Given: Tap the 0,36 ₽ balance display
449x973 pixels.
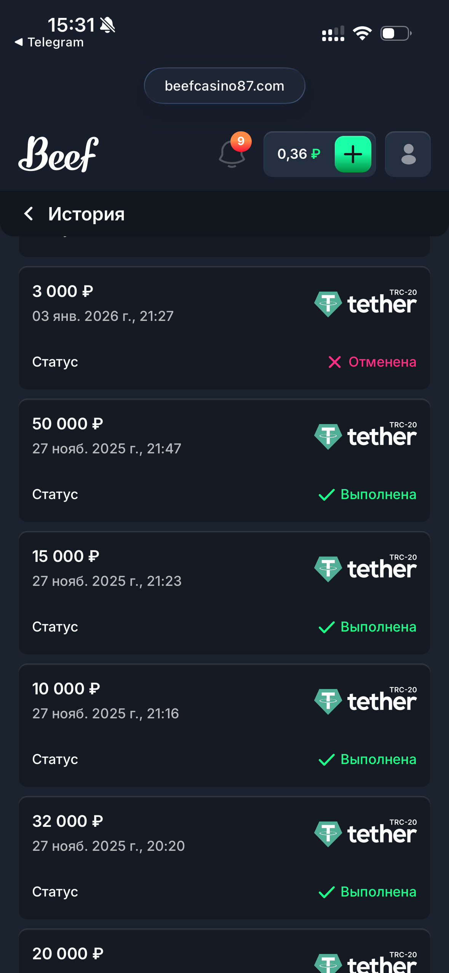Looking at the screenshot, I should (299, 154).
